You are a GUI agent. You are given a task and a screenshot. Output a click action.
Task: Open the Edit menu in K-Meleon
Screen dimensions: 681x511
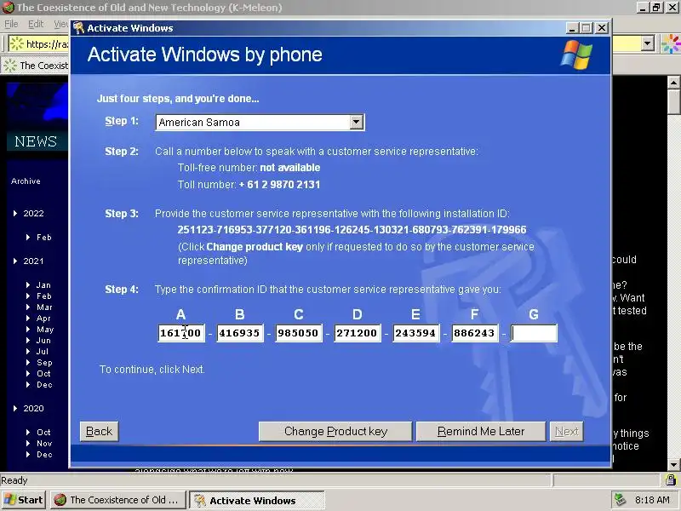point(36,24)
